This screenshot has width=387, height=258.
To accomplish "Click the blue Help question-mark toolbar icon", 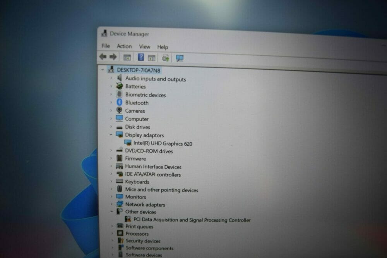I will coord(141,57).
